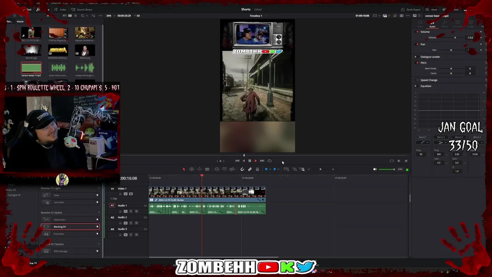
Task: Click the Custom Zoom icon
Action: [303, 169]
